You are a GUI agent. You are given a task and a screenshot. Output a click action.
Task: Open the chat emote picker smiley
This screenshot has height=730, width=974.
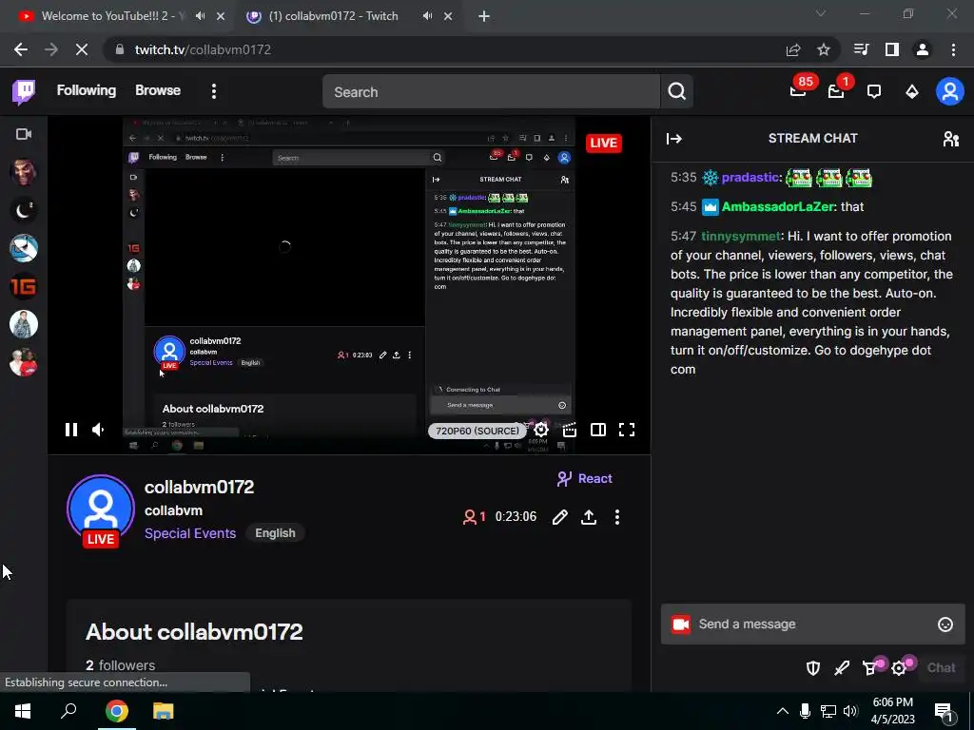pyautogui.click(x=945, y=624)
